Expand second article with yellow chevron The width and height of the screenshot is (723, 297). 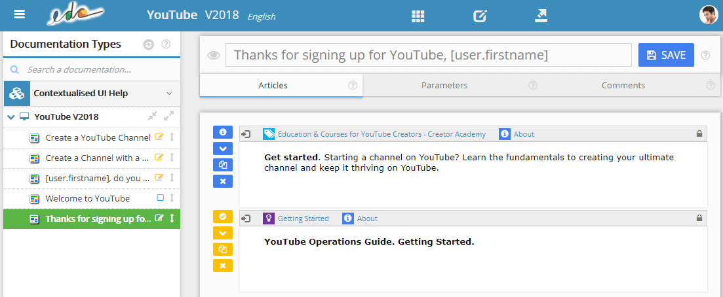223,232
